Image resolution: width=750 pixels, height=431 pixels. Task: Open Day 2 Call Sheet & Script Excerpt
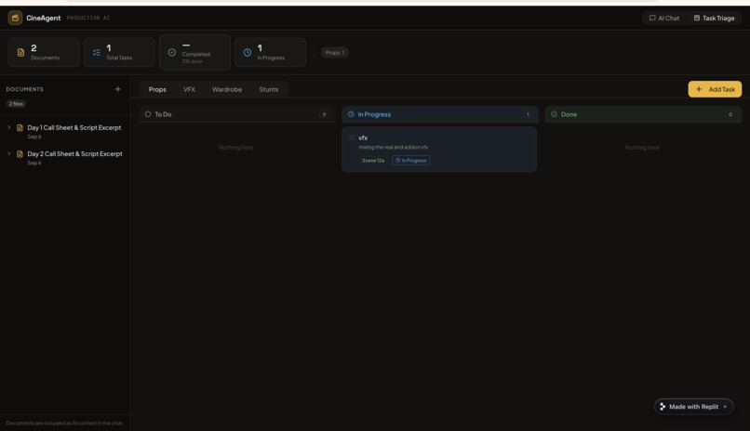(x=75, y=153)
